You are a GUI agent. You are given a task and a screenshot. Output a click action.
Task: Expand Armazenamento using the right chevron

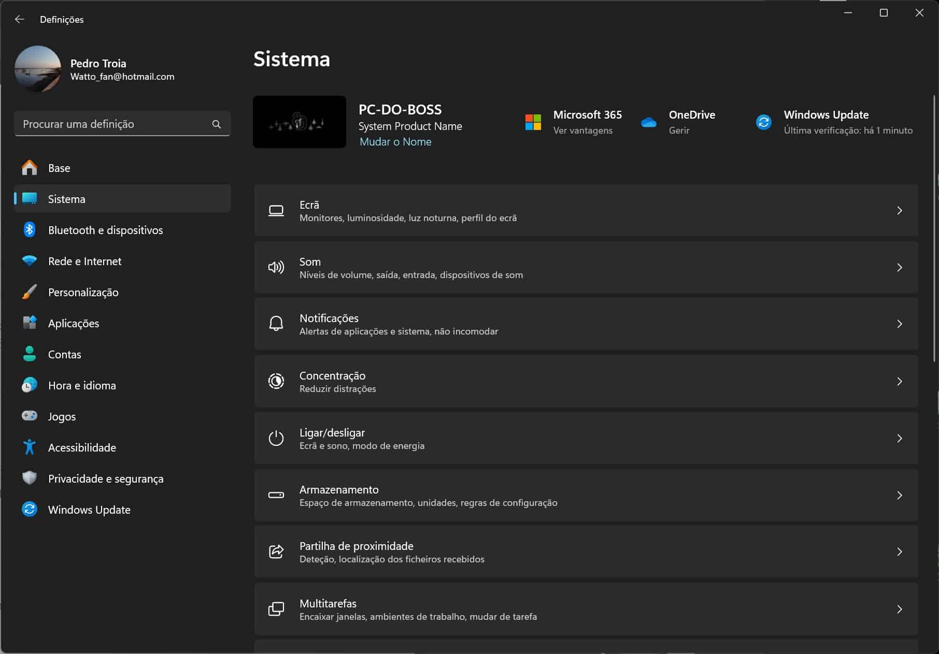click(899, 496)
